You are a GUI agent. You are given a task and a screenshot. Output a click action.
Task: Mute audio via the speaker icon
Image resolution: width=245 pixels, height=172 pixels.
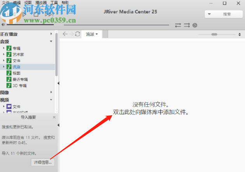click(x=3, y=24)
